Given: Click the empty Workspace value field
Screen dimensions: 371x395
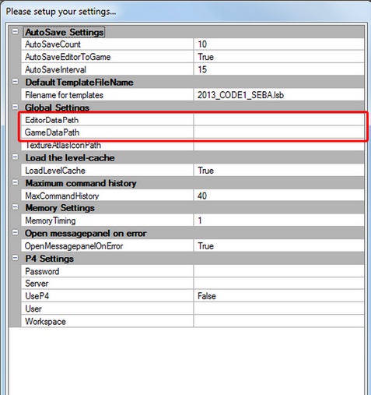Looking at the screenshot, I should click(x=279, y=321).
